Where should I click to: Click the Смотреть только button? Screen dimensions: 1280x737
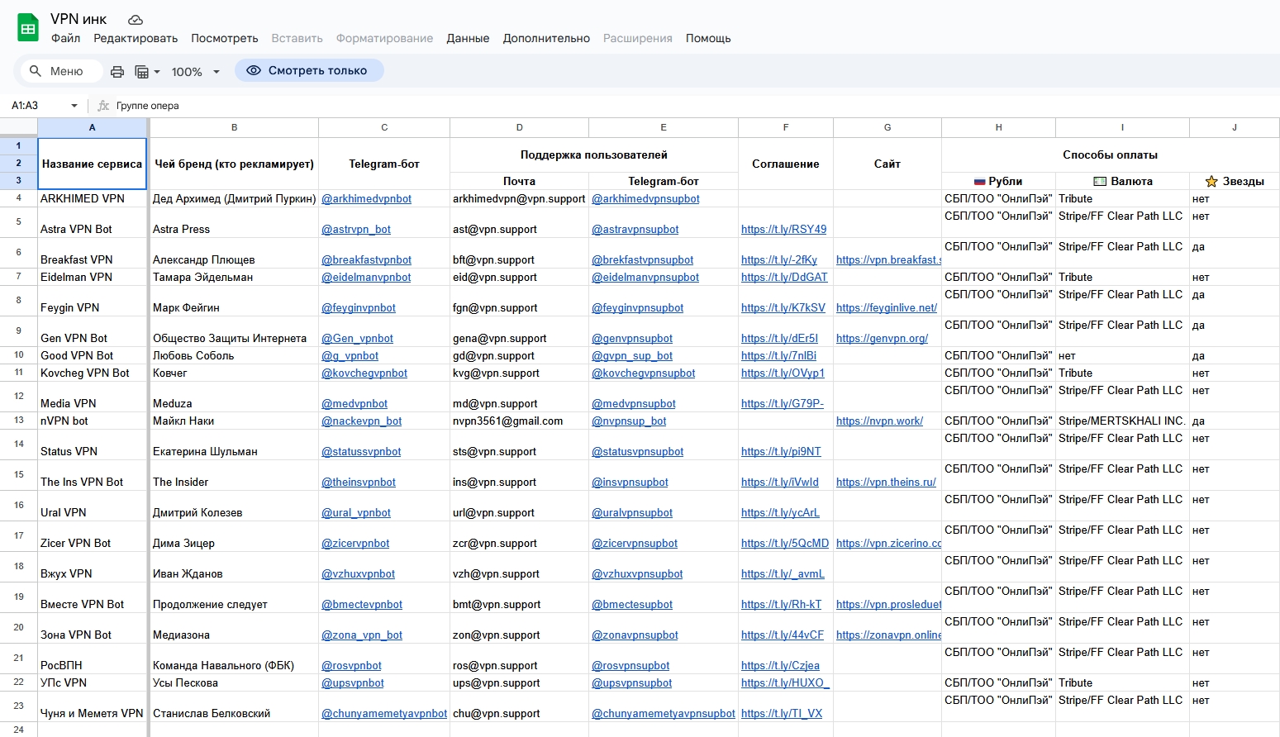pos(309,70)
